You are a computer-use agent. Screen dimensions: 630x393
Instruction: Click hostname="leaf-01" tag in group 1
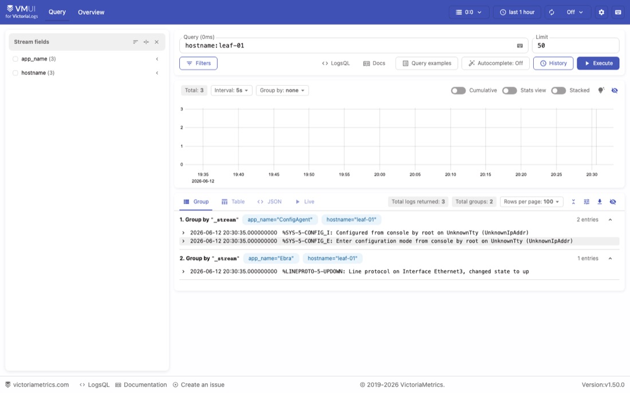coord(351,220)
